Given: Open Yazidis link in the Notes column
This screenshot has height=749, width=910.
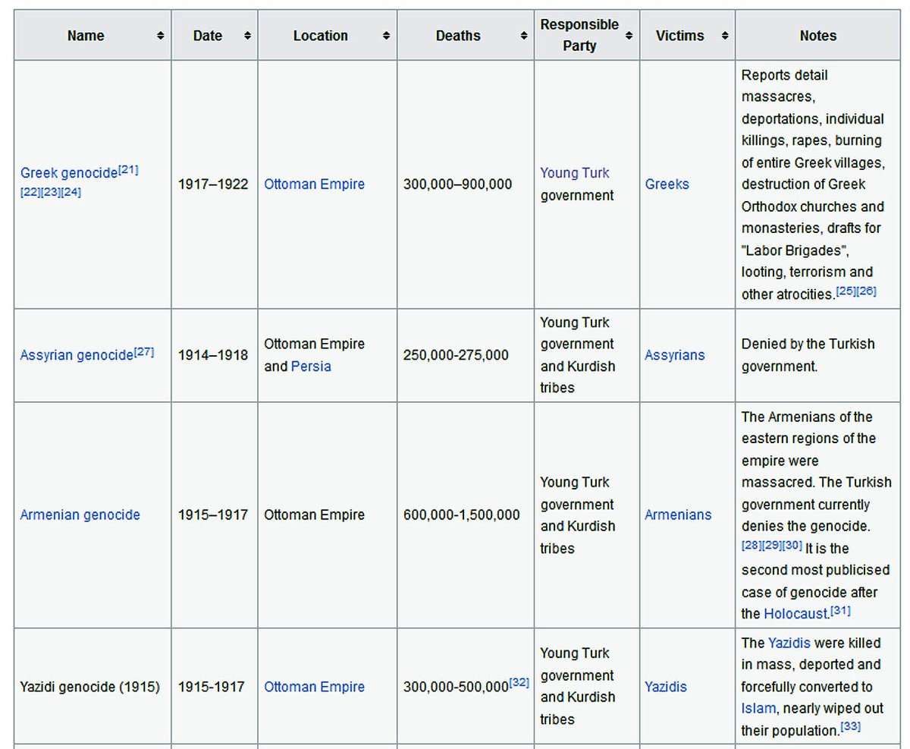Looking at the screenshot, I should click(789, 643).
